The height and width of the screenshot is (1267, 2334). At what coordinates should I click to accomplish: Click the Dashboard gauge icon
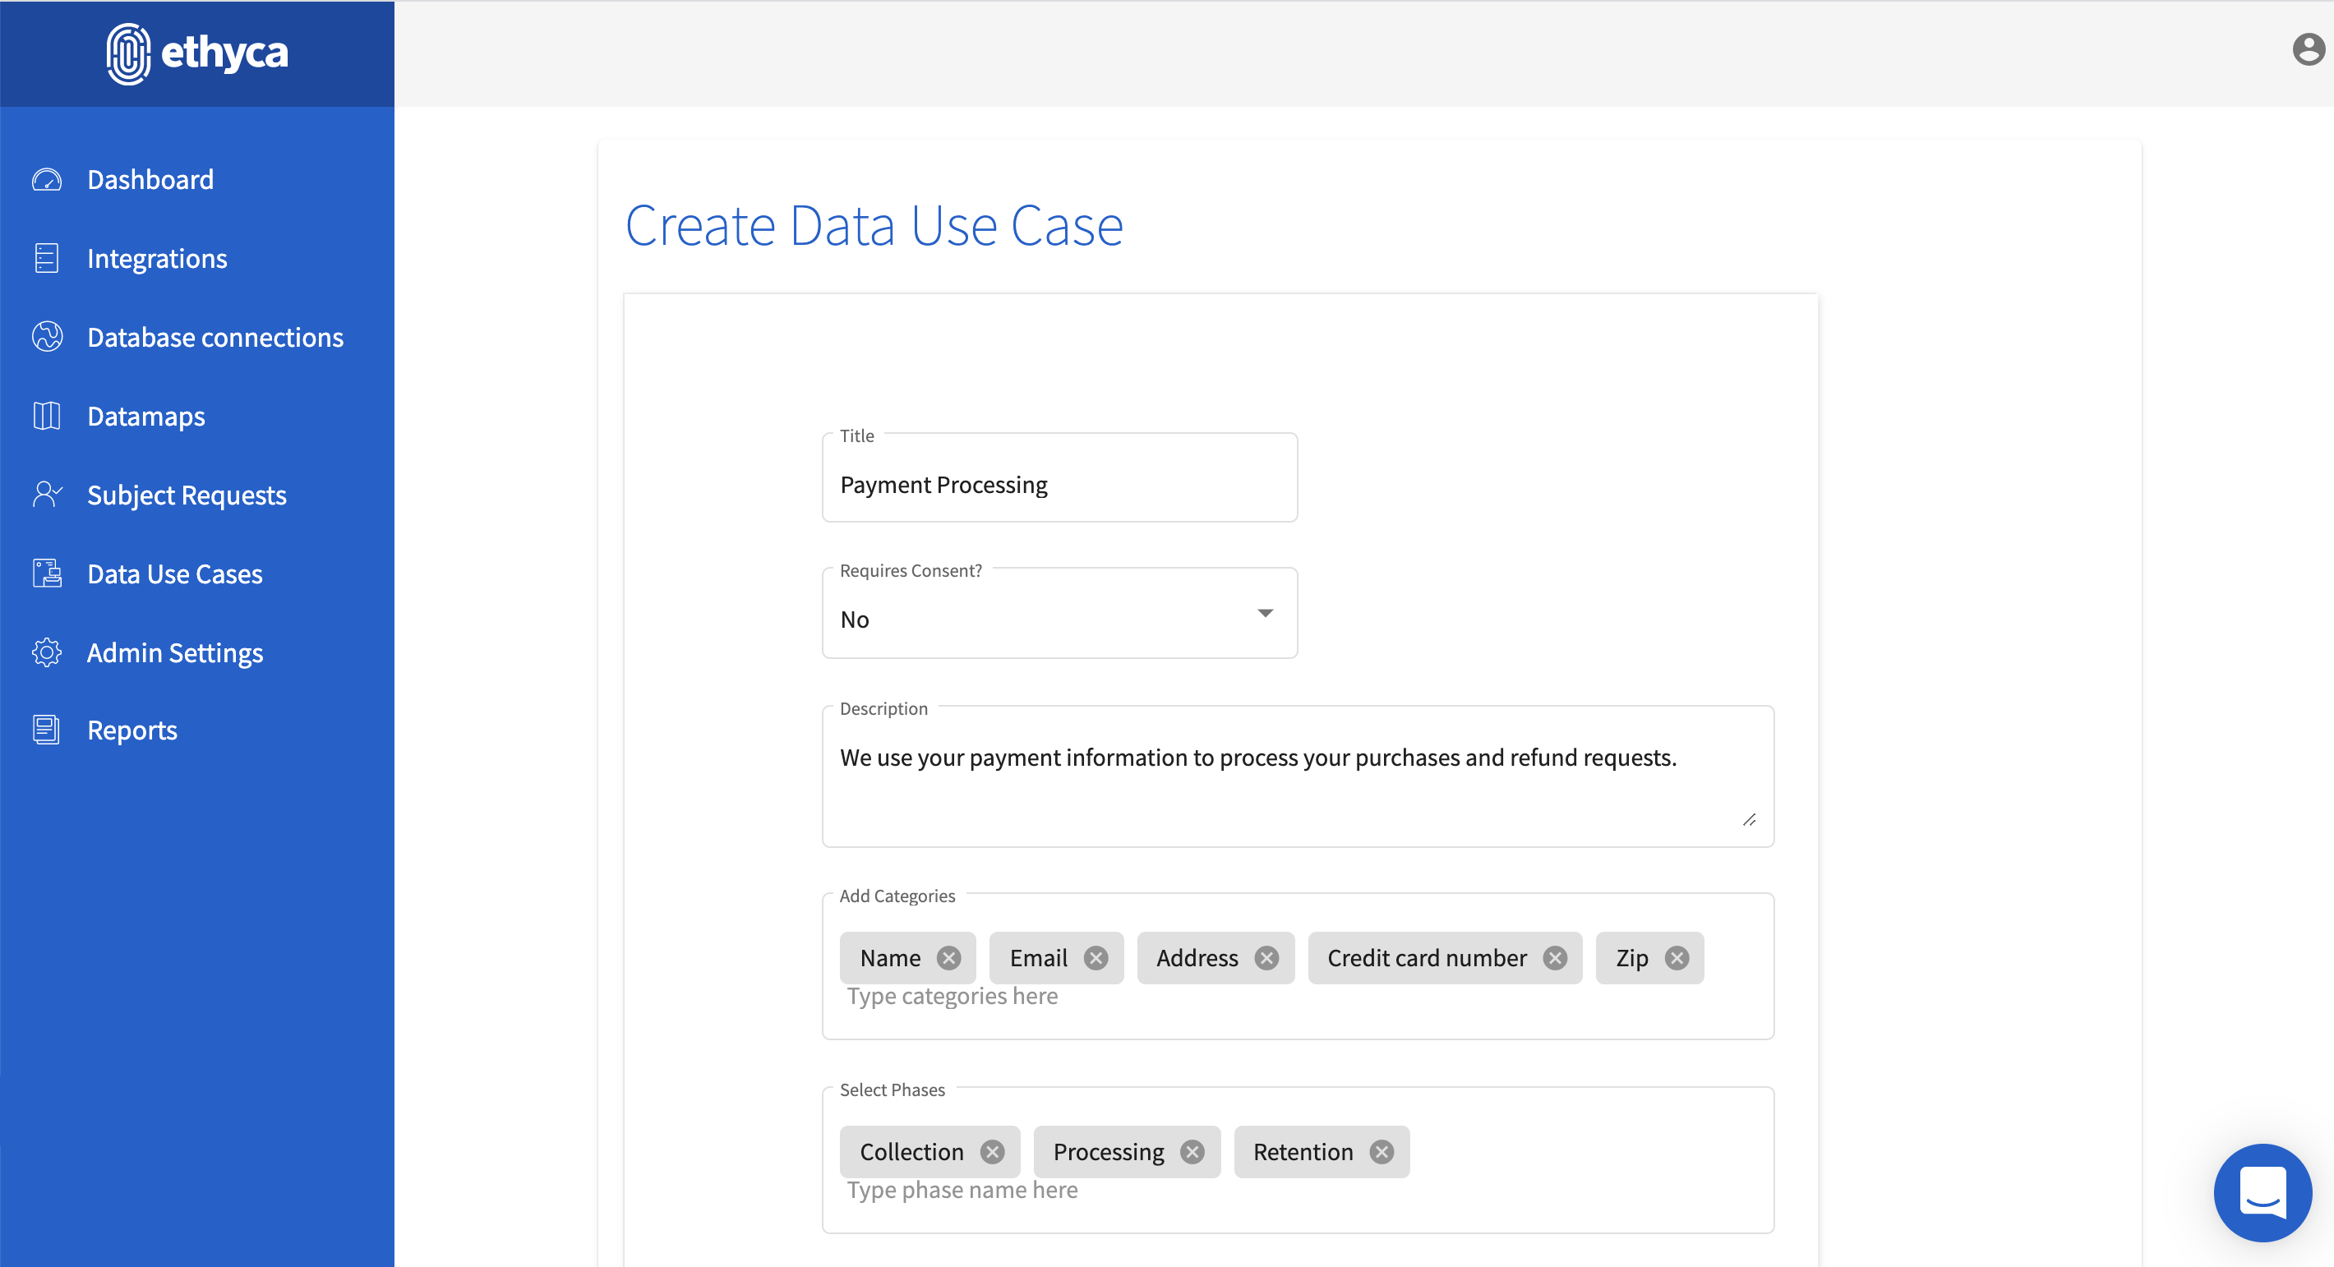pyautogui.click(x=46, y=179)
